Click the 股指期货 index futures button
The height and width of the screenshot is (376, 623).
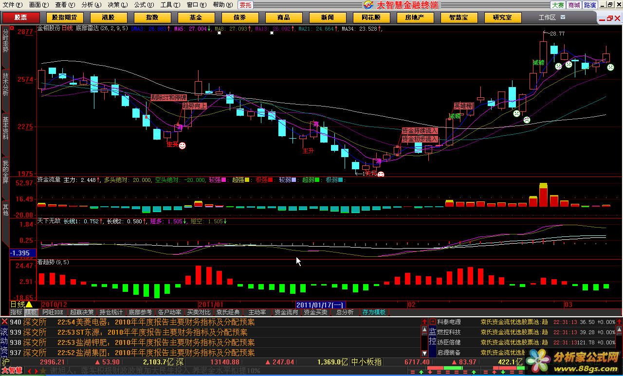(x=64, y=18)
